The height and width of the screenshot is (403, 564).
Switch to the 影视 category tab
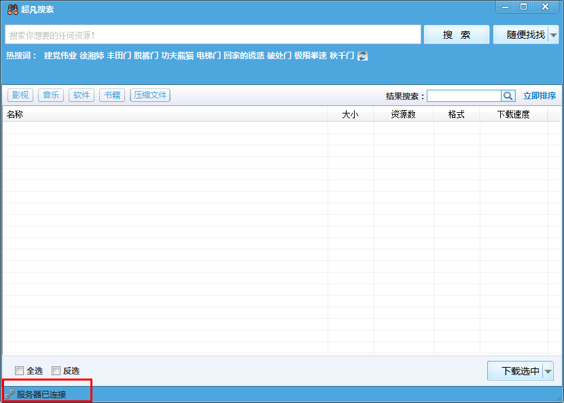20,95
